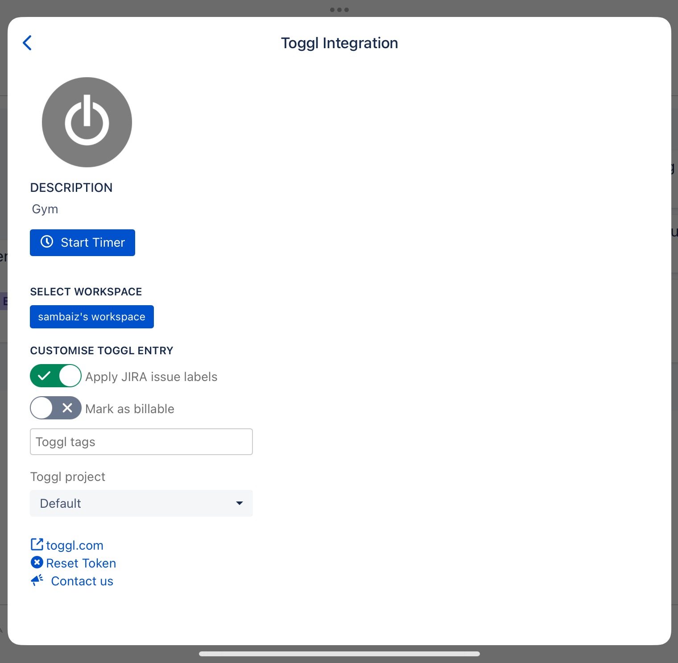Start the timer for Gym
The image size is (678, 663).
(x=83, y=243)
